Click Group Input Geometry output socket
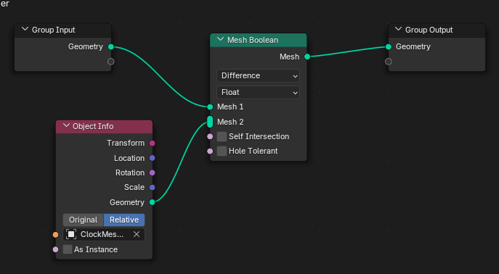Screen dimensions: 499x274 tap(110, 47)
